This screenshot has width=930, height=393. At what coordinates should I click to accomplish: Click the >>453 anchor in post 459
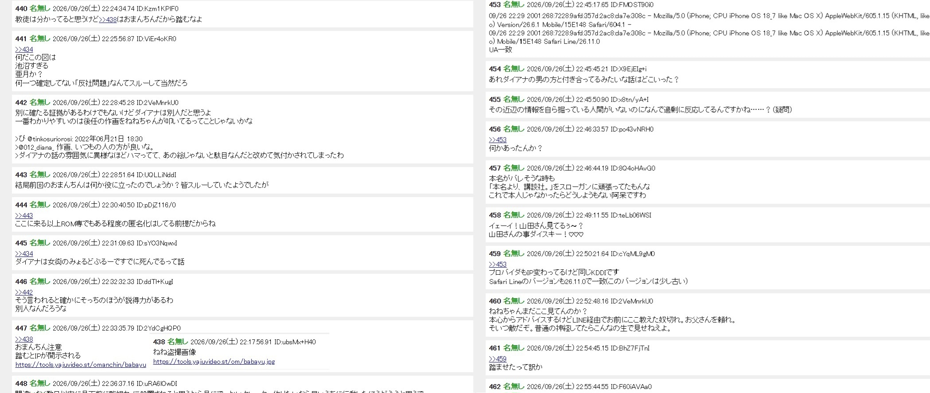click(498, 264)
